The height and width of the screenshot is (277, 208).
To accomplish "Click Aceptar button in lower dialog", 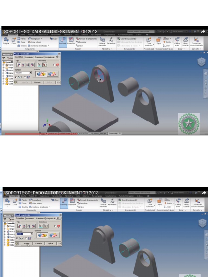I will click(27, 243).
